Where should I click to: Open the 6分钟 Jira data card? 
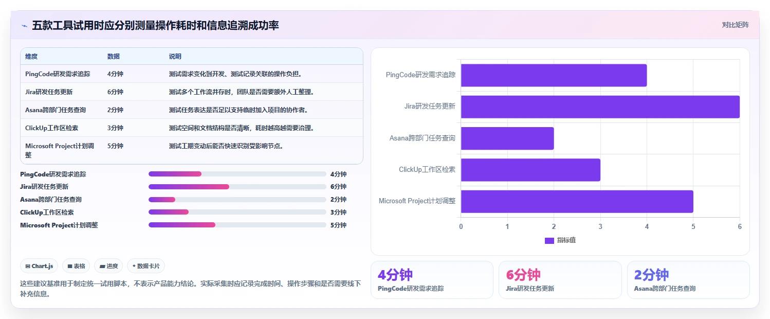[x=560, y=280]
